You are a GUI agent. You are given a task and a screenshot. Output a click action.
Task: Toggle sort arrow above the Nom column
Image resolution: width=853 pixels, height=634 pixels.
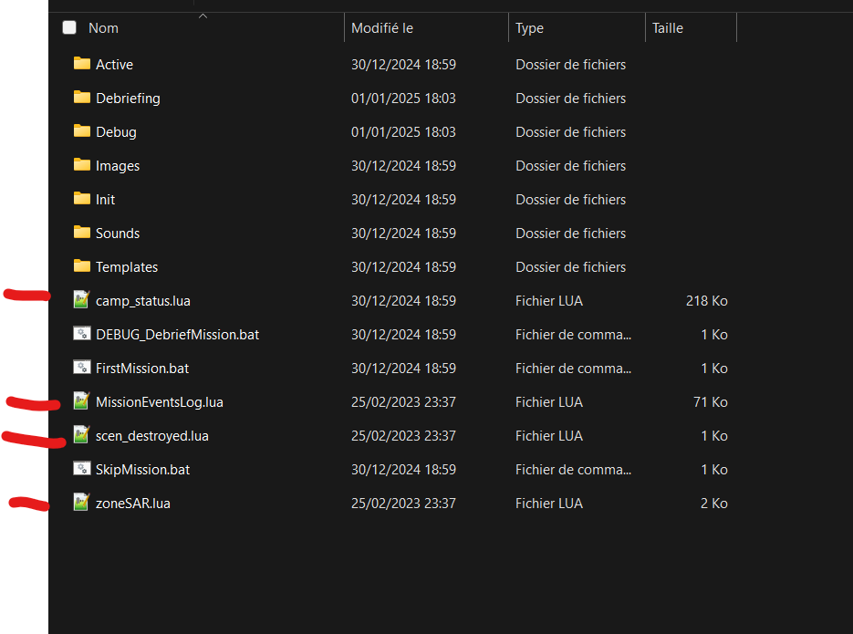click(203, 16)
